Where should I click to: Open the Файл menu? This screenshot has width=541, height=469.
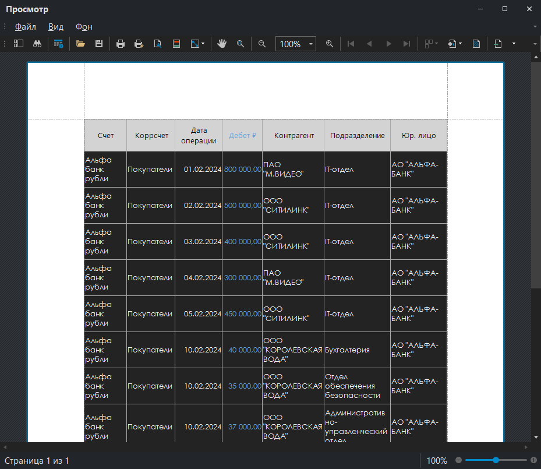pyautogui.click(x=25, y=27)
